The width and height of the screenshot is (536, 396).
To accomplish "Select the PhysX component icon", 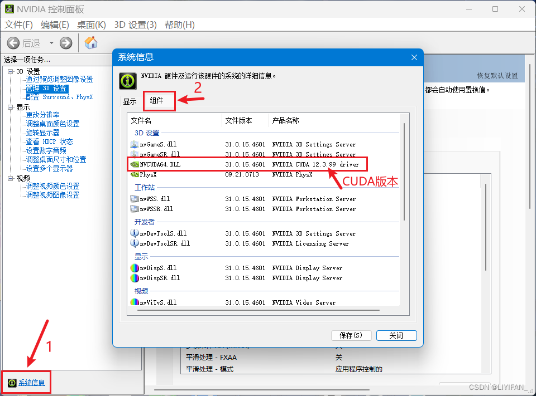I will point(135,175).
